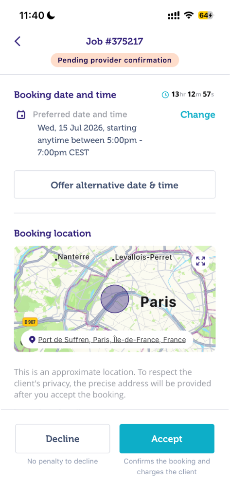Tap the back arrow icon

pos(18,41)
